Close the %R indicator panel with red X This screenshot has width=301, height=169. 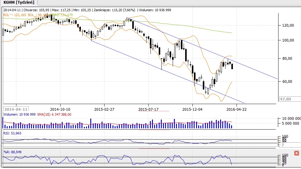pyautogui.click(x=296, y=153)
